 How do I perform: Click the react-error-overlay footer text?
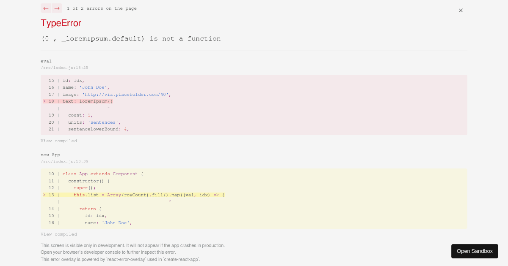pyautogui.click(x=120, y=259)
